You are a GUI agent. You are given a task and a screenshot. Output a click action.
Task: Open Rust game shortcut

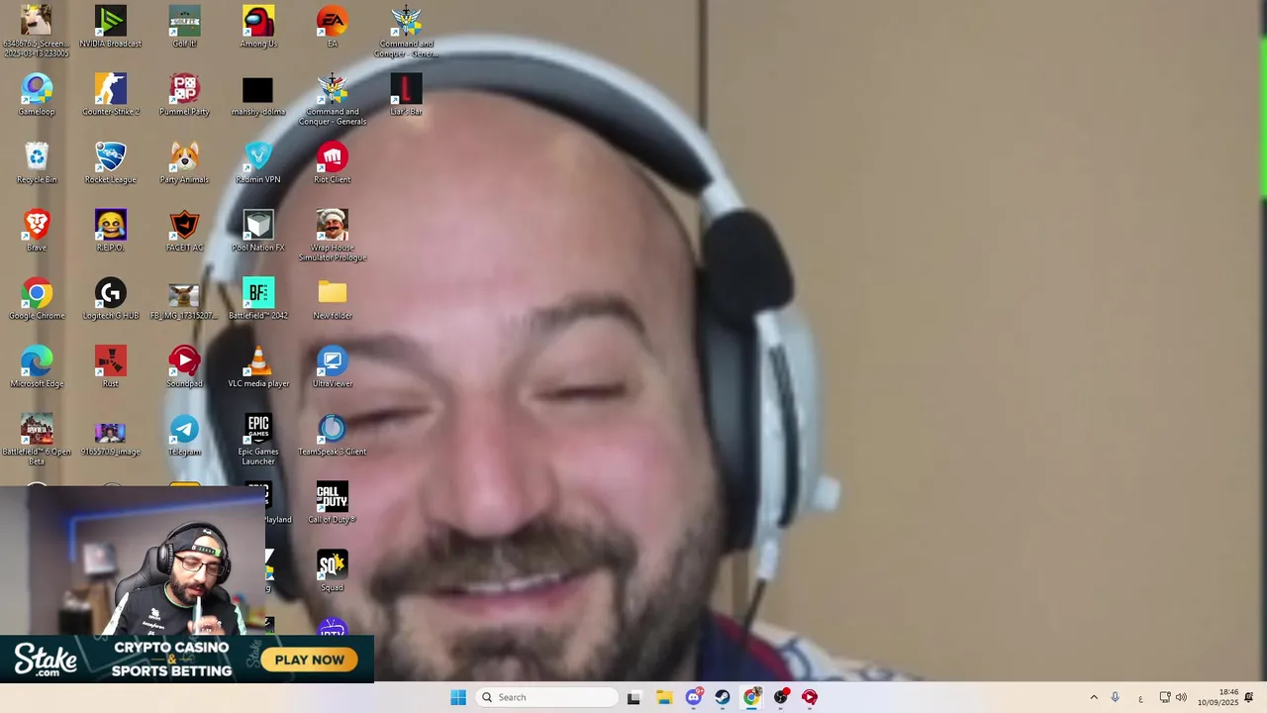click(110, 367)
